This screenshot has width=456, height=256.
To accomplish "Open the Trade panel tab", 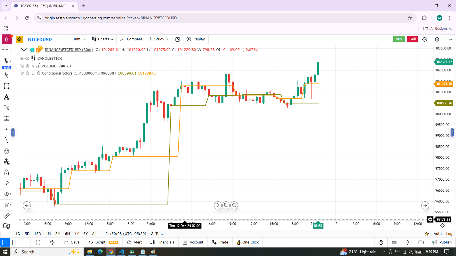I will tap(220, 242).
